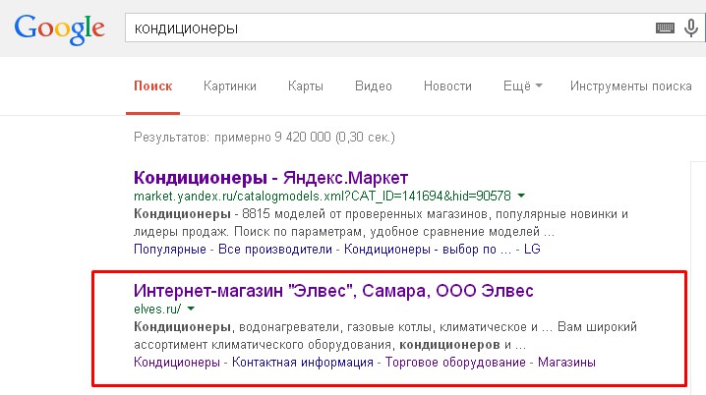Viewport: 706px width, 395px height.
Task: Go to the Видео tab
Action: [374, 85]
